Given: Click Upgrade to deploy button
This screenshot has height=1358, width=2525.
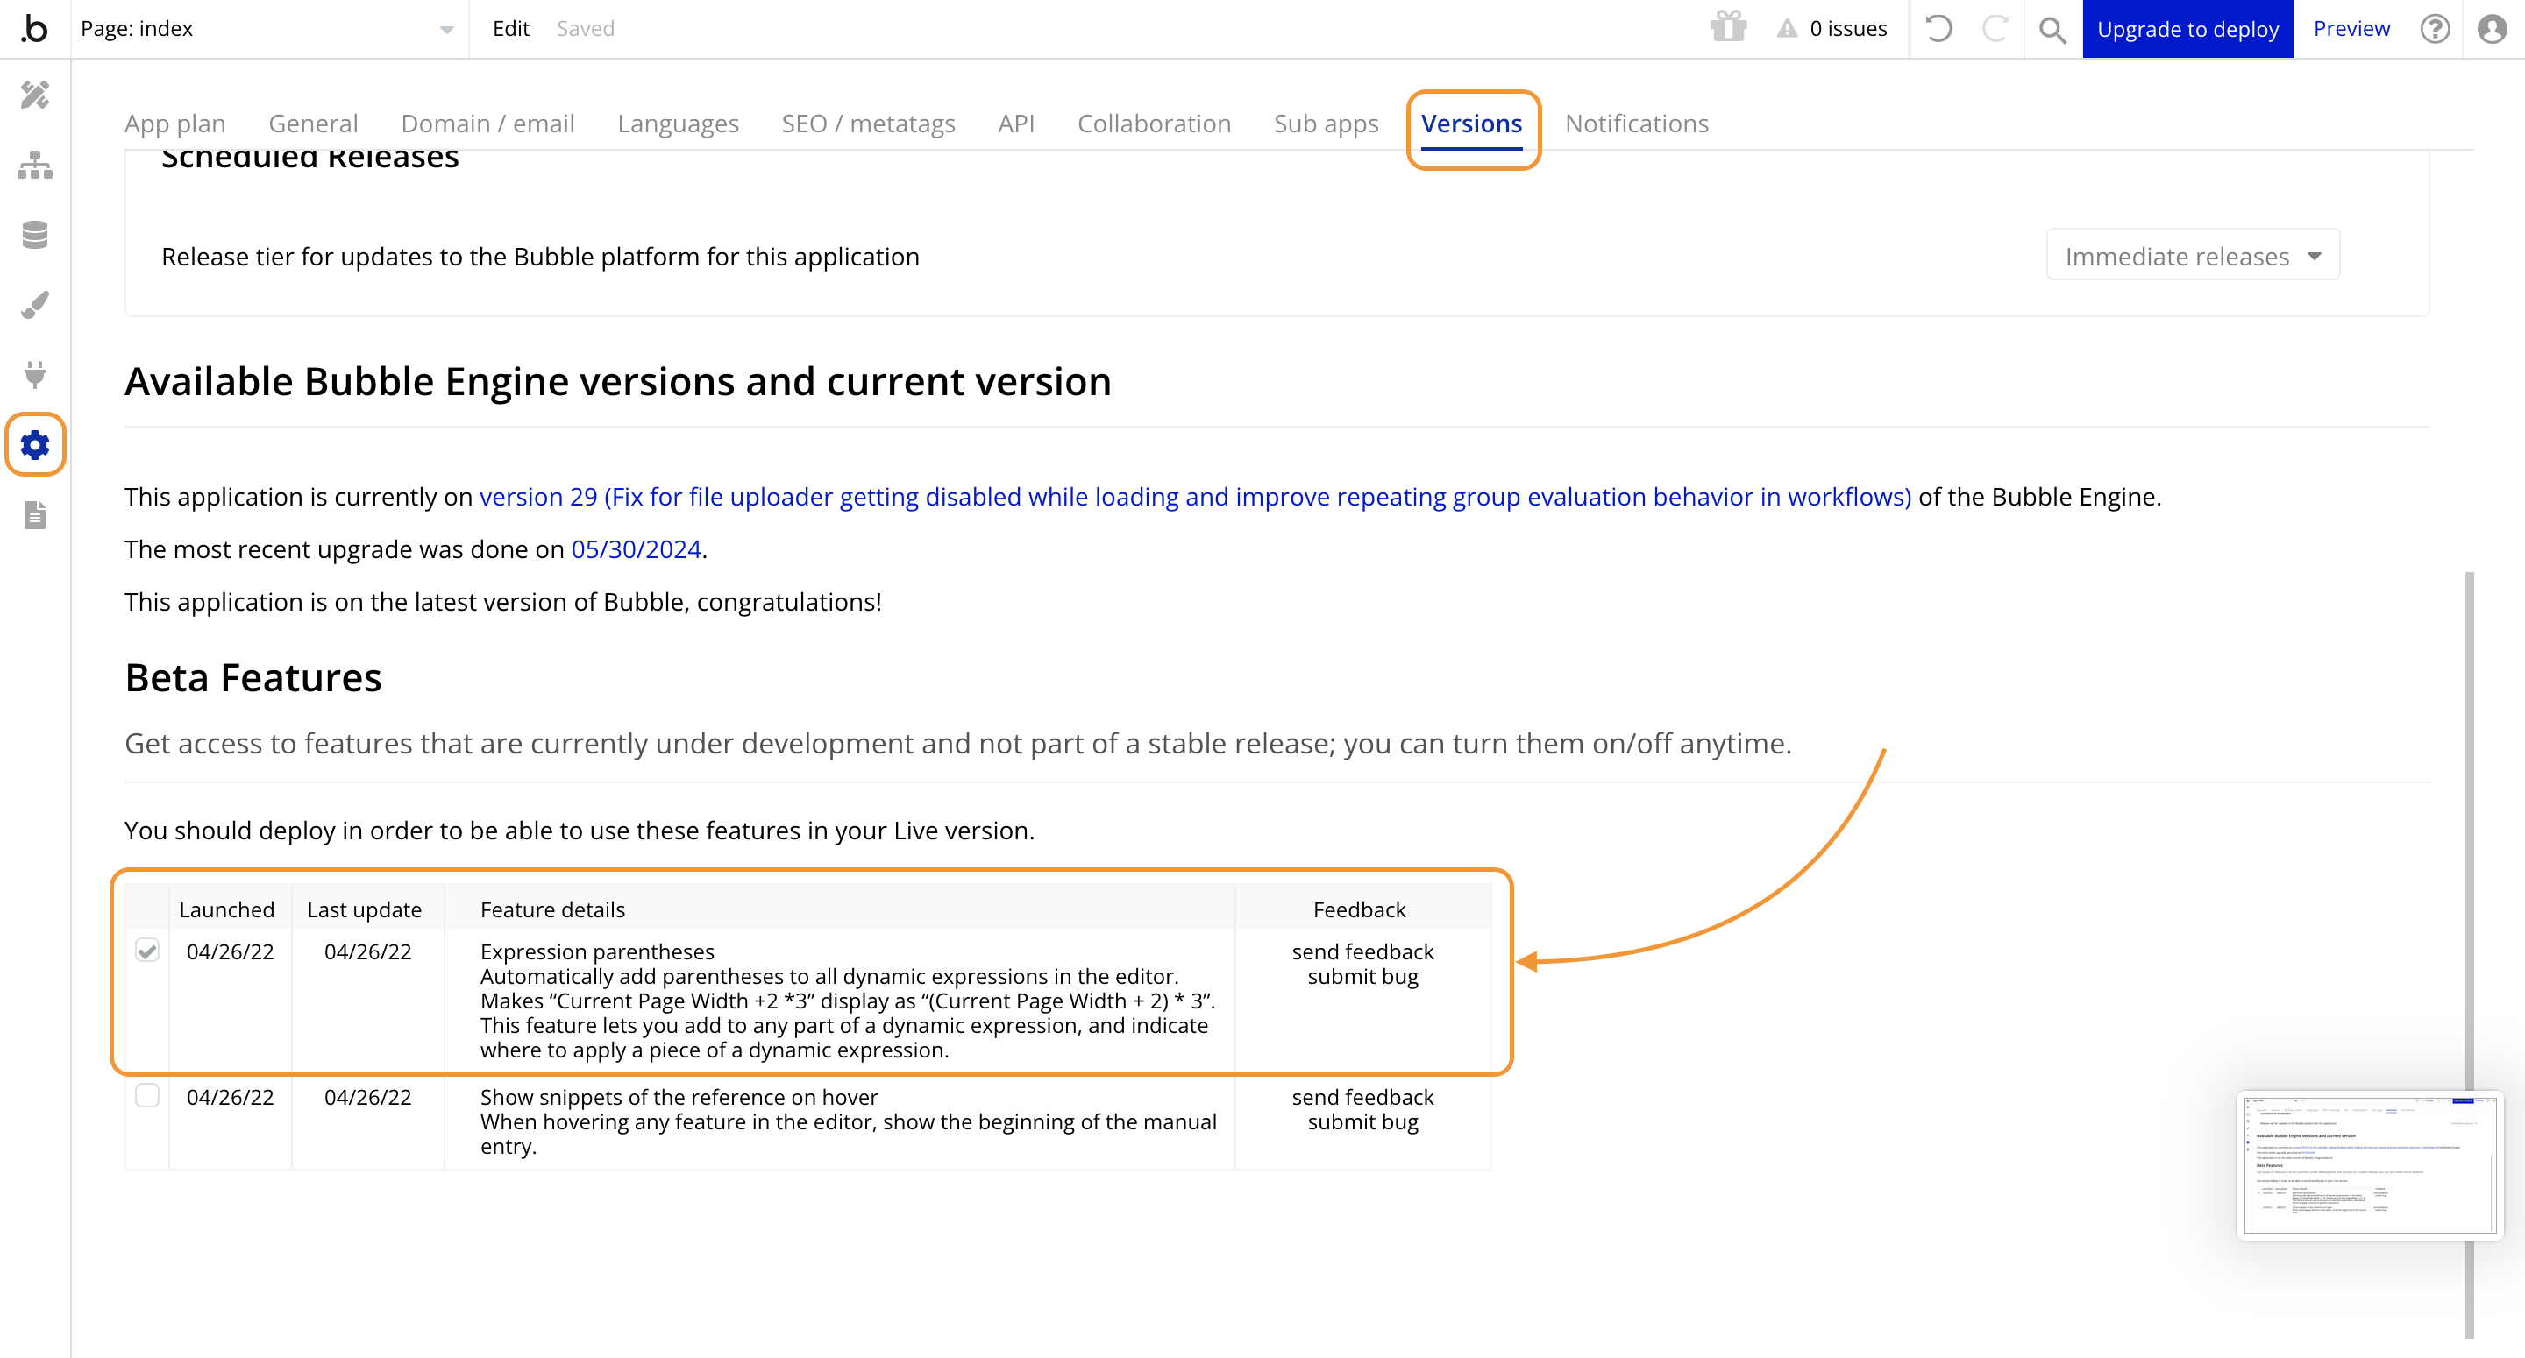Looking at the screenshot, I should (2187, 28).
